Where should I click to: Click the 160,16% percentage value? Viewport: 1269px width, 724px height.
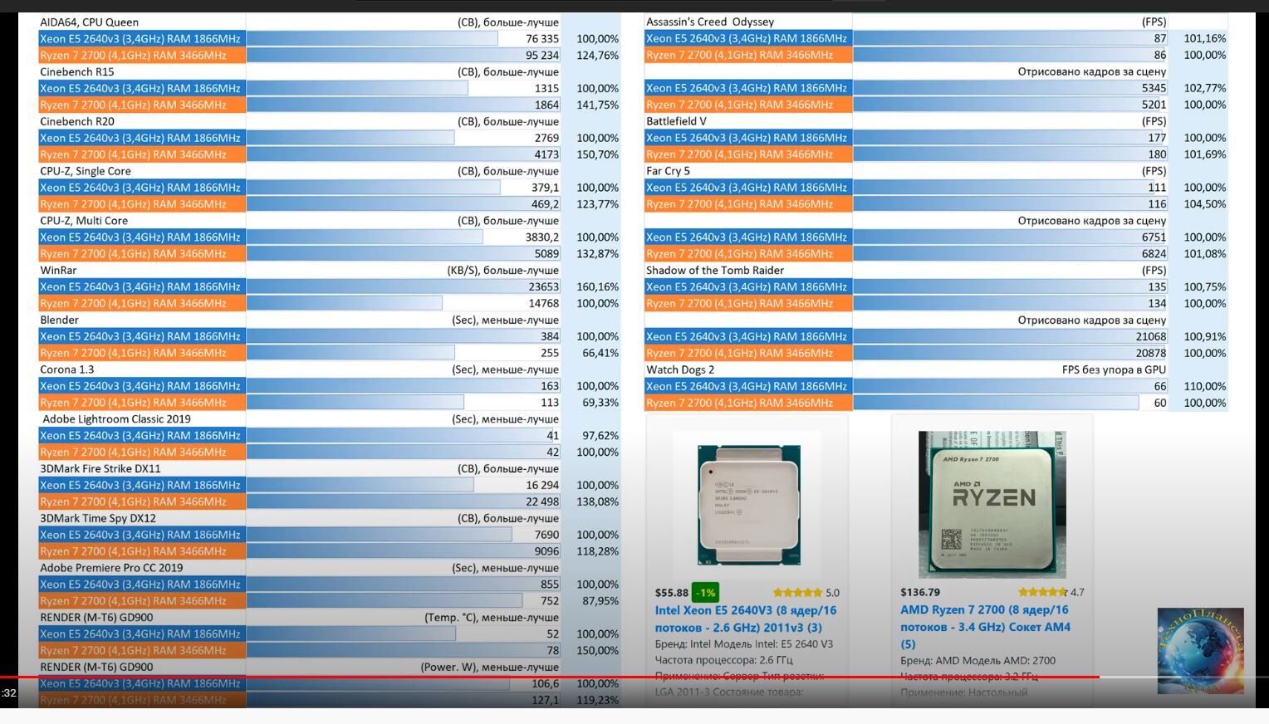pos(598,287)
